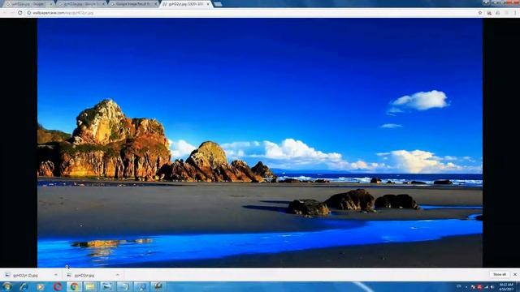Switch to the first browser tab
Image resolution: width=520 pixels, height=292 pixels.
pos(28,4)
